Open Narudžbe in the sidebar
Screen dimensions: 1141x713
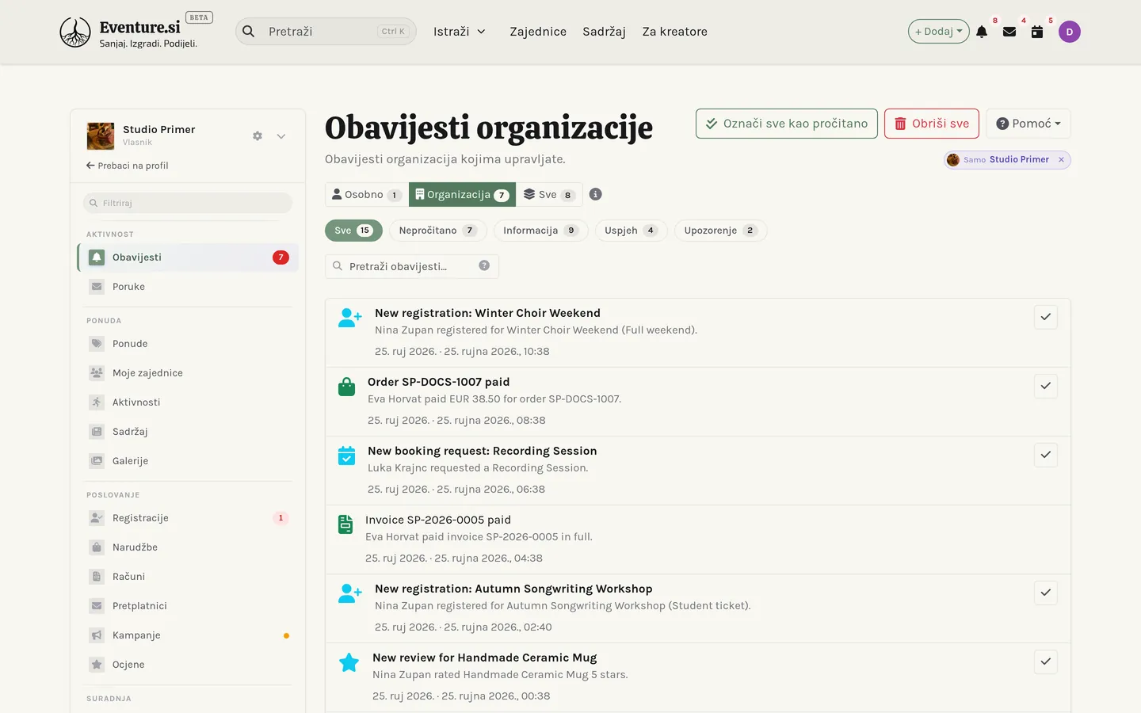tap(188, 547)
